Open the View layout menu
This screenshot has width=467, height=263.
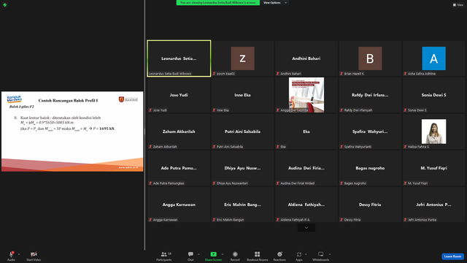tap(458, 5)
